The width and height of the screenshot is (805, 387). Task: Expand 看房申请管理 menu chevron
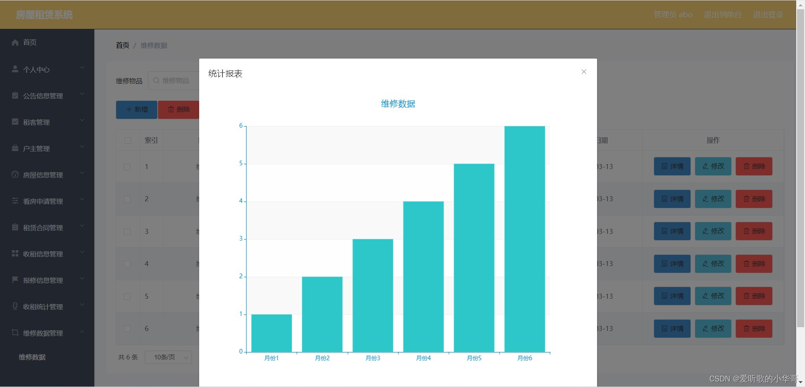[82, 199]
